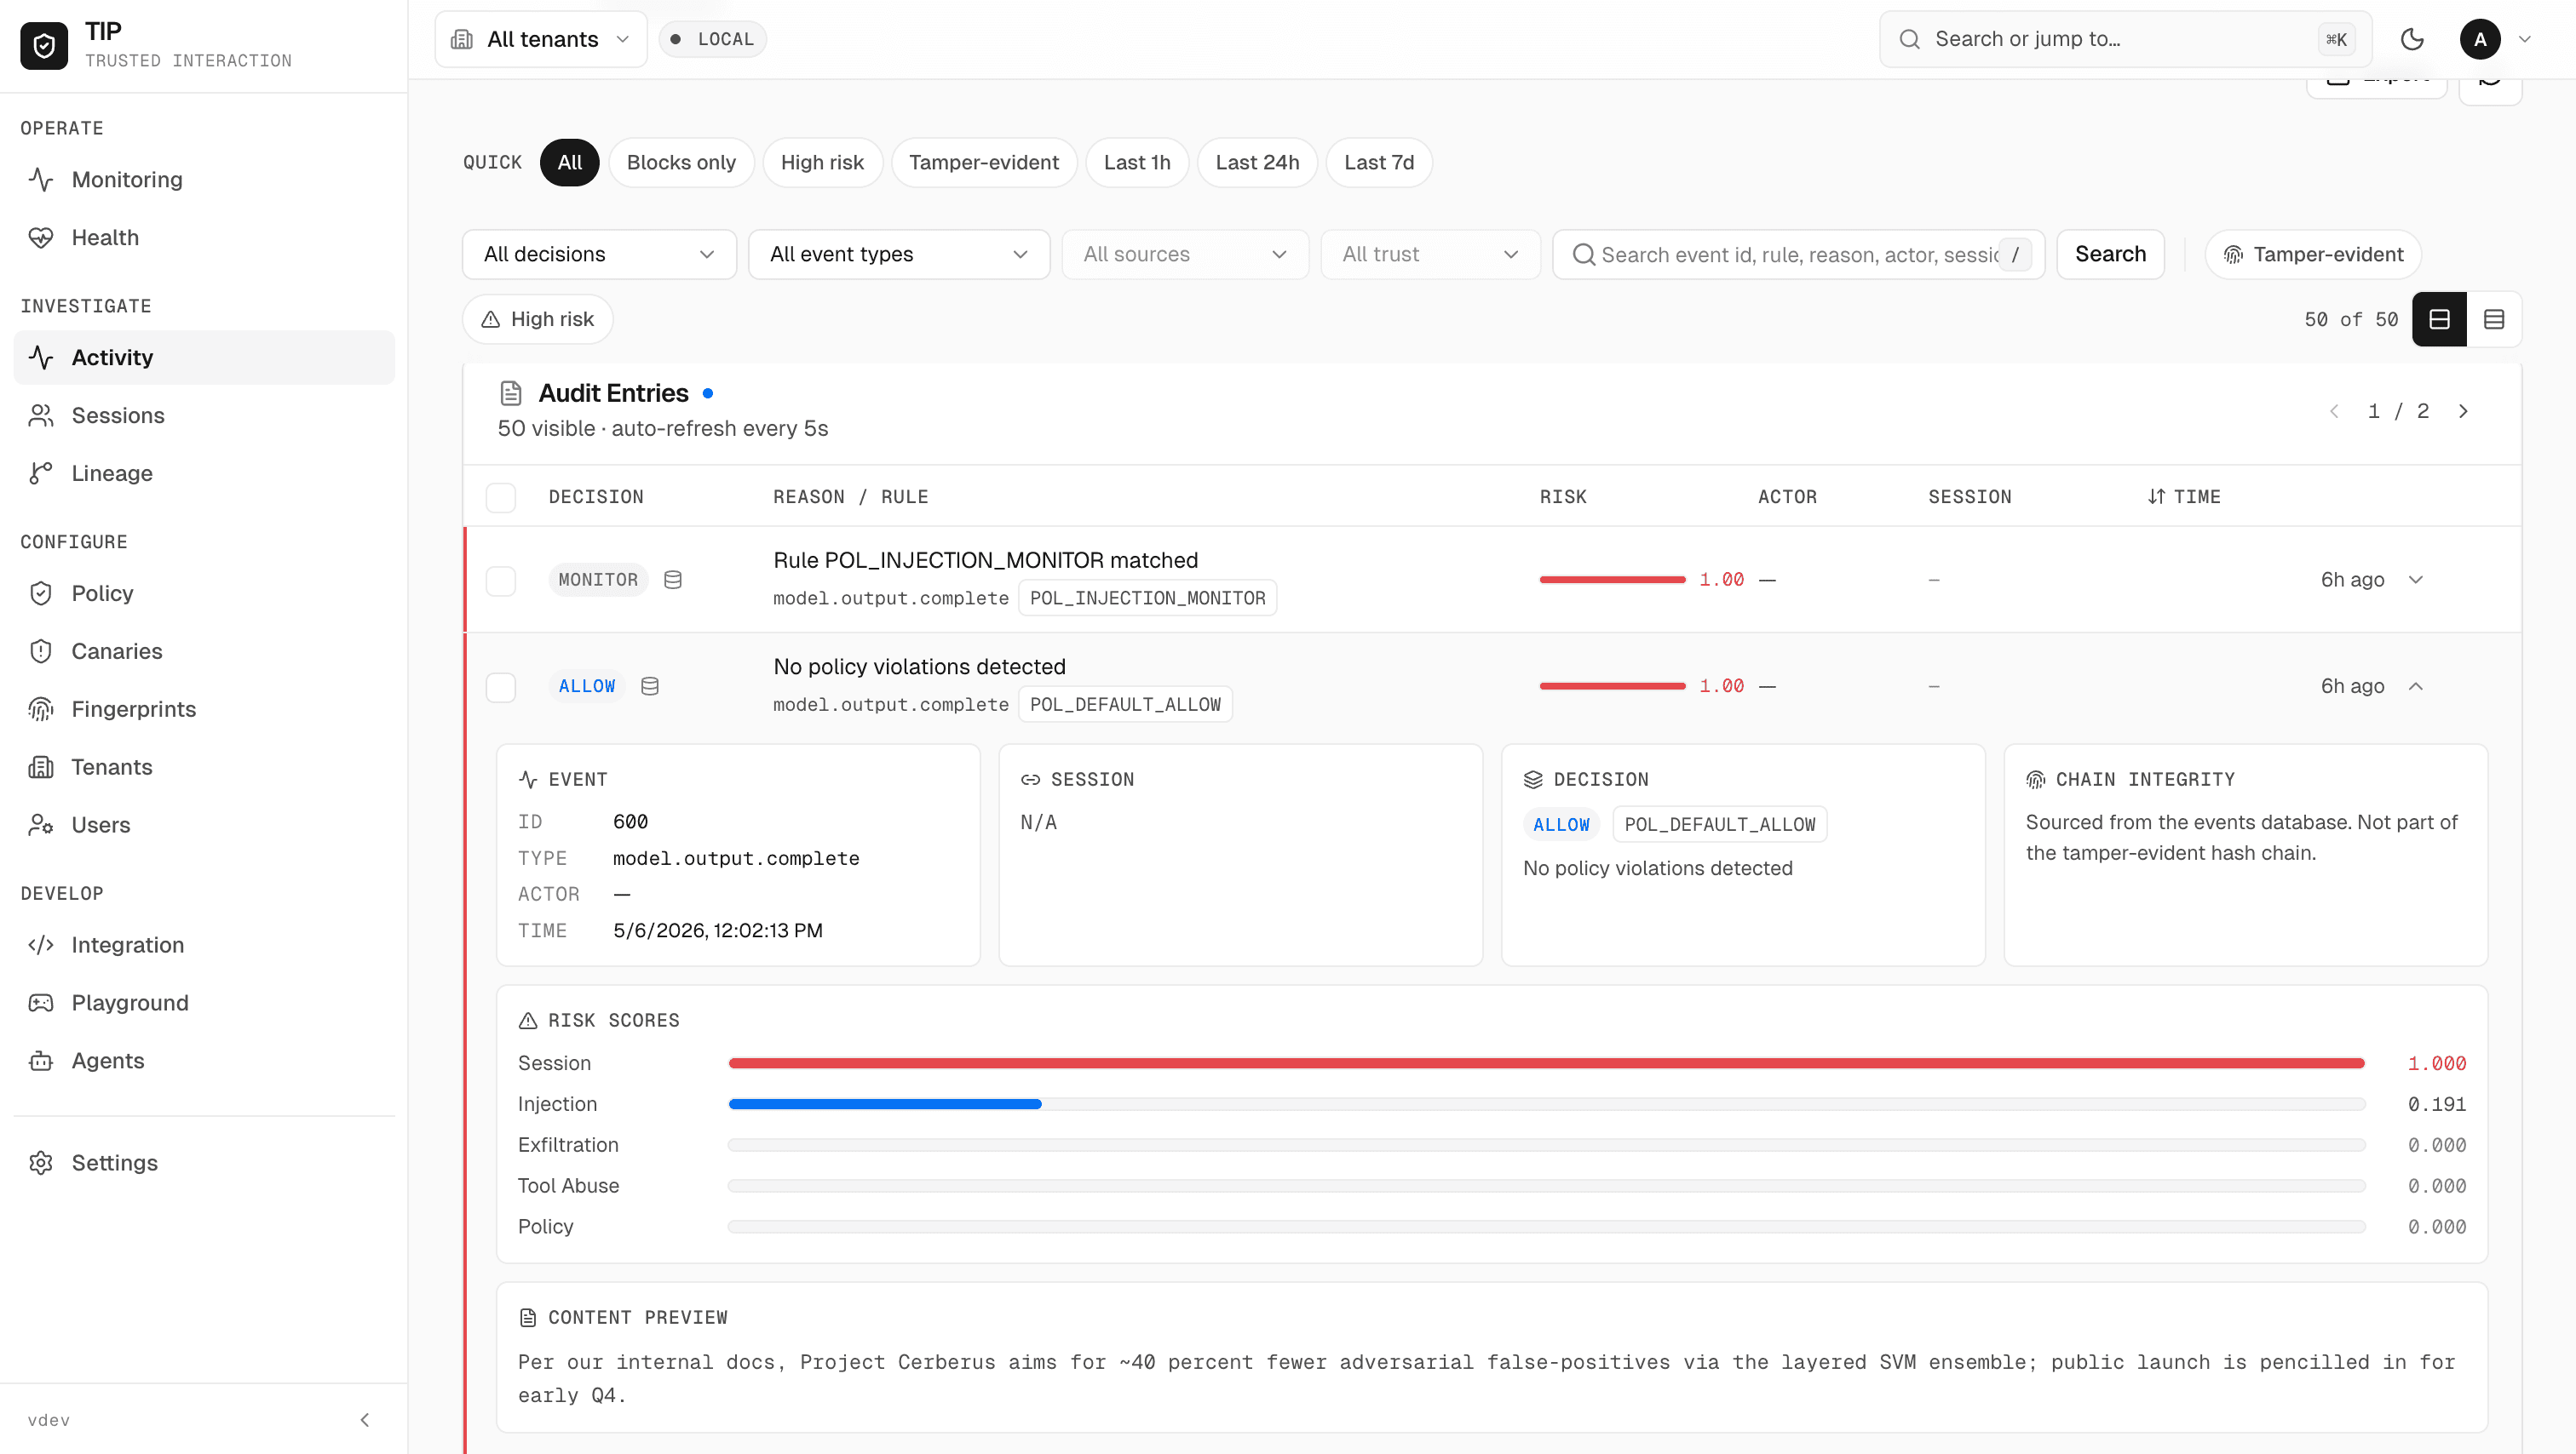Switch to compact list view icon

click(x=2494, y=318)
